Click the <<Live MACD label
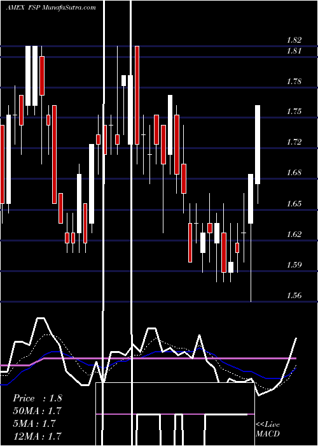Screen dimensions: 318x446 (268, 429)
